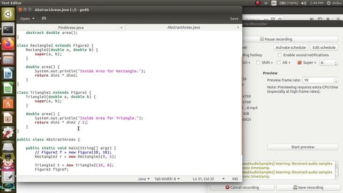Open the battery 100% indicator

tap(289, 3)
